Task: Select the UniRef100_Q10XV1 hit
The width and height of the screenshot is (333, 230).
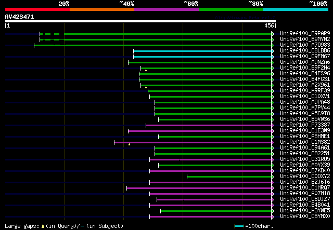Action: [x=305, y=97]
